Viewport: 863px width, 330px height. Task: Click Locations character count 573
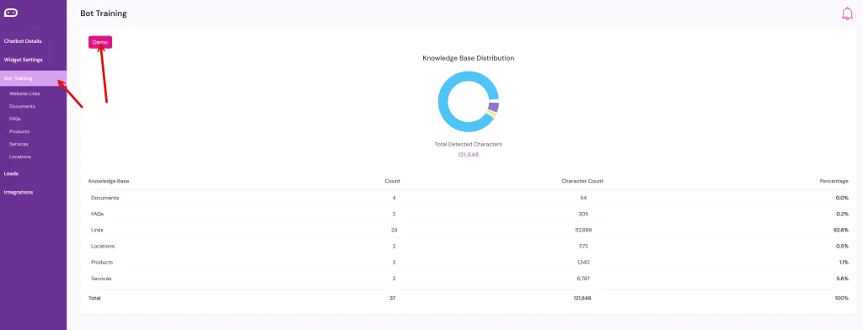583,247
